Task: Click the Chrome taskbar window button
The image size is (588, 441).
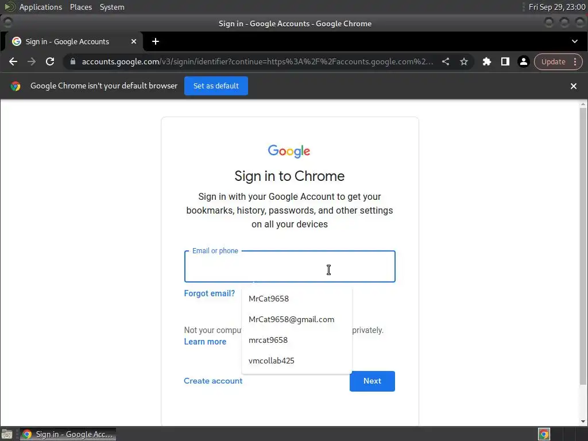Action: [x=68, y=434]
